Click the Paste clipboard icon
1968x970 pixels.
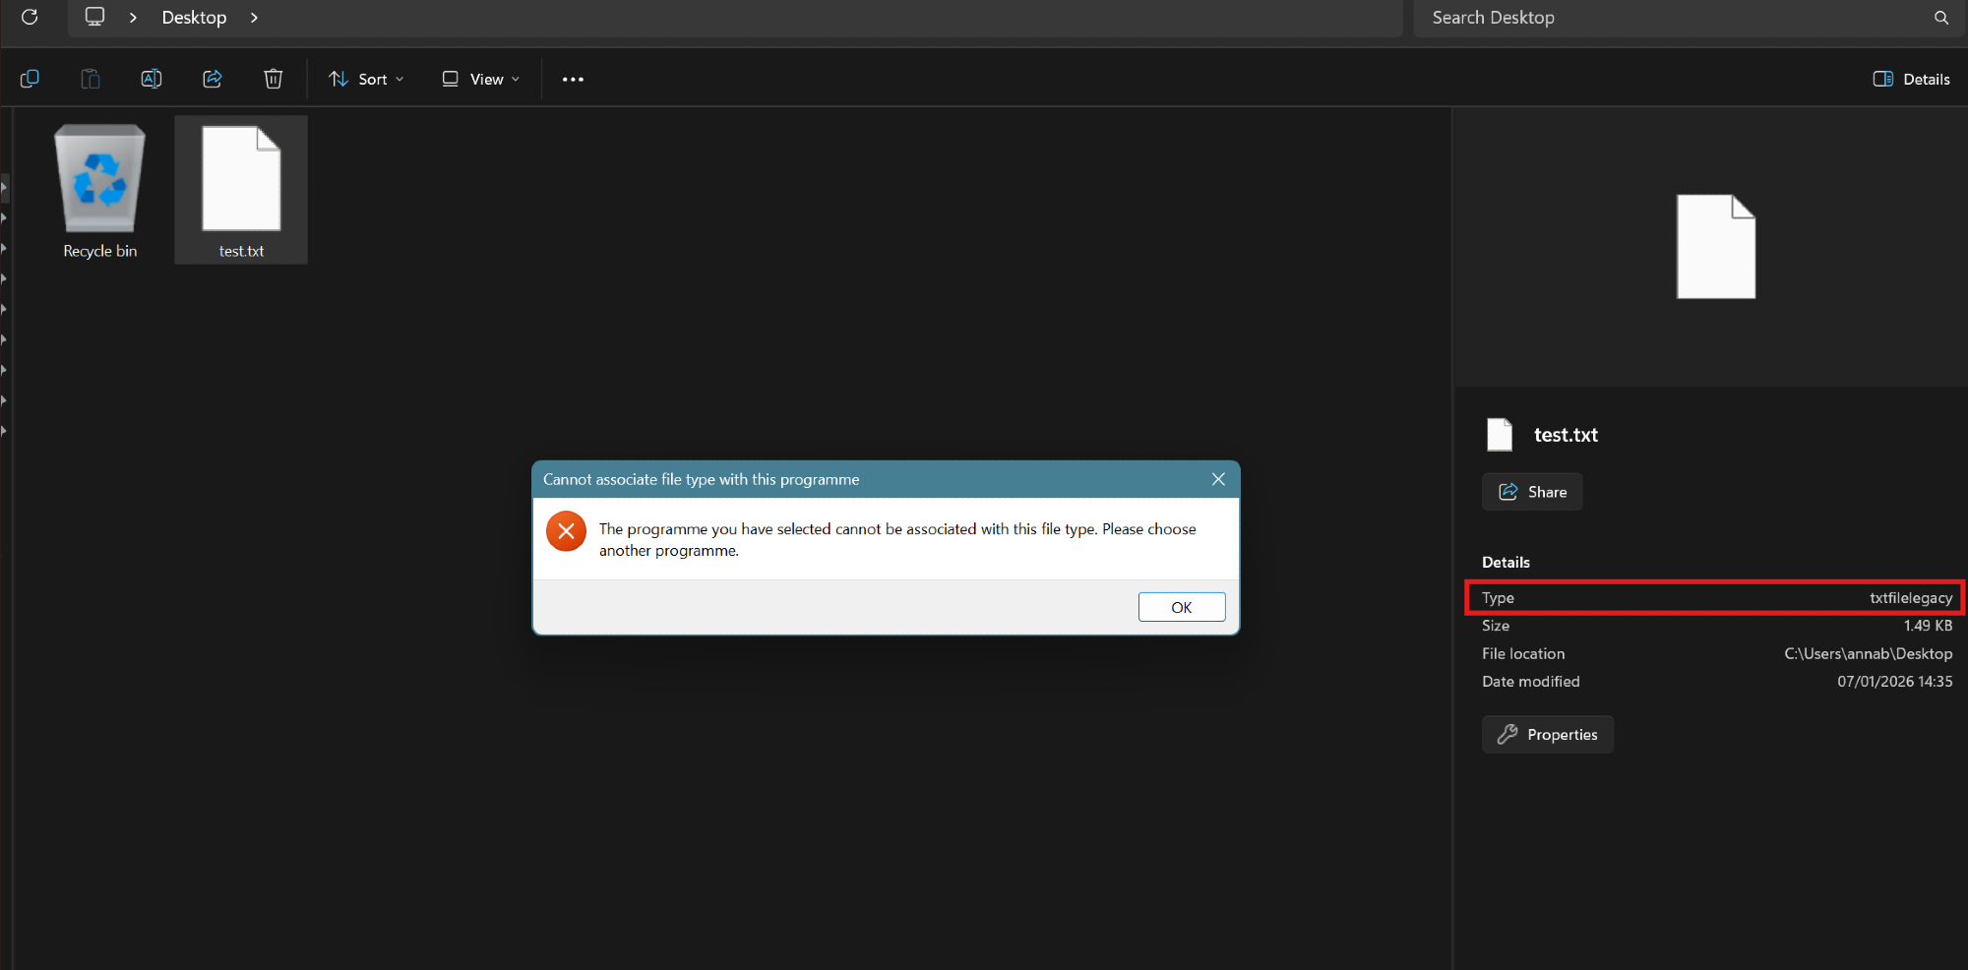pos(91,79)
